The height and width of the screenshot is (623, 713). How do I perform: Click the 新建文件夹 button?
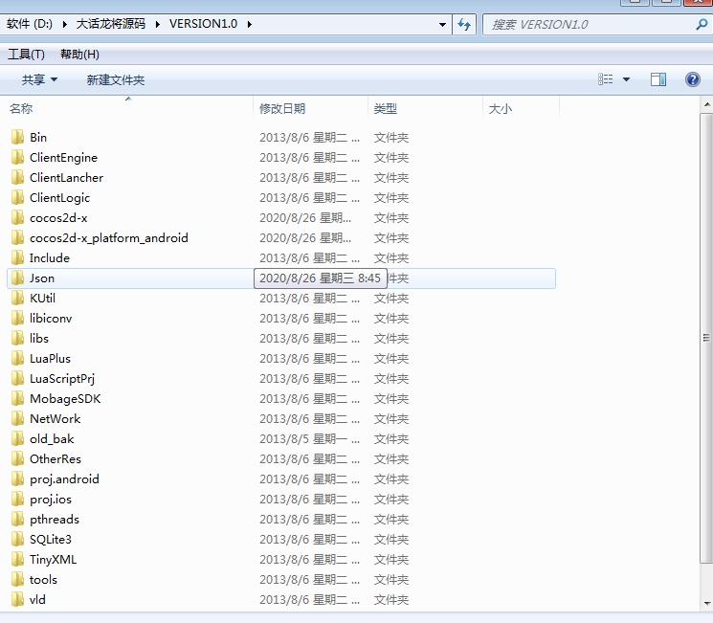pyautogui.click(x=116, y=80)
